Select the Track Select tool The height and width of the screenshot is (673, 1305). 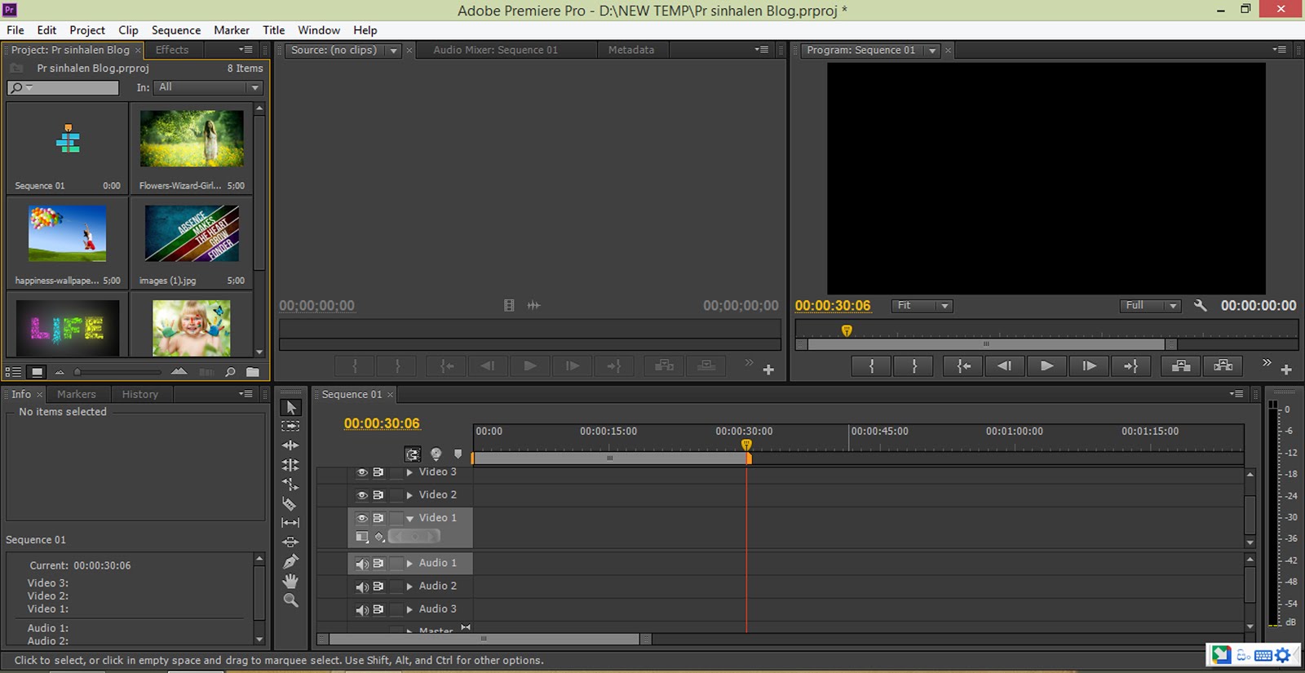(x=290, y=426)
